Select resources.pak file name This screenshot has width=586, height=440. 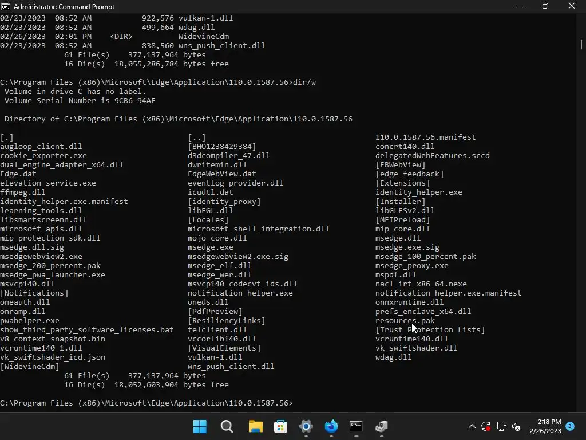point(405,321)
